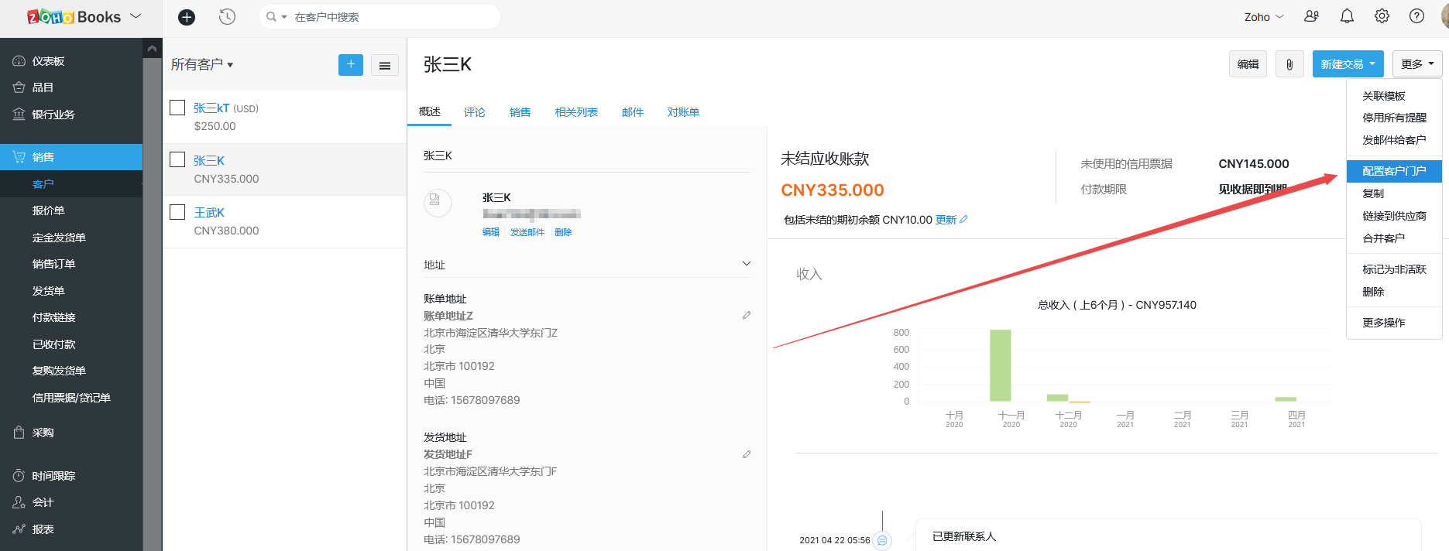The image size is (1449, 551).
Task: Click the attachment paperclip icon
Action: tap(1289, 64)
